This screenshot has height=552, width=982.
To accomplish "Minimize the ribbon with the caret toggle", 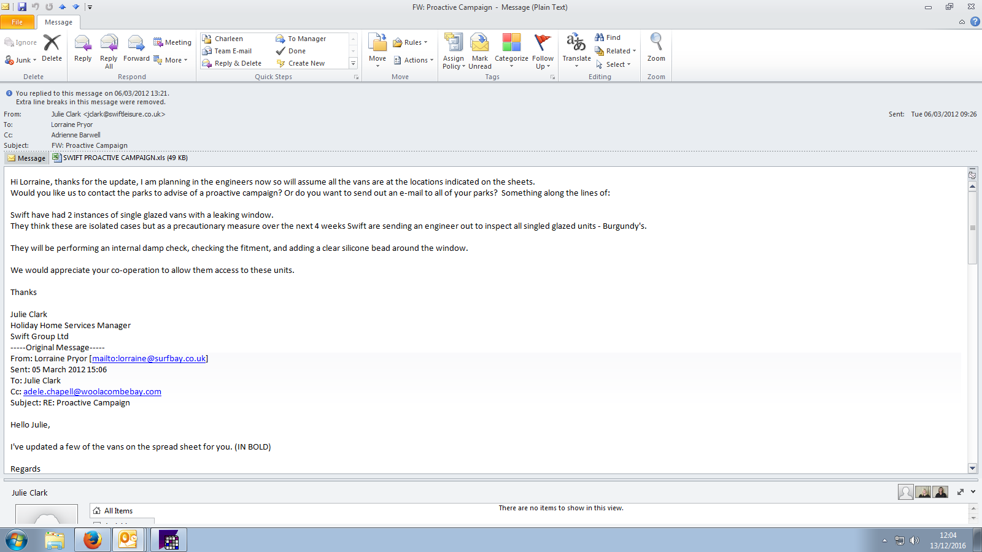I will tap(962, 22).
